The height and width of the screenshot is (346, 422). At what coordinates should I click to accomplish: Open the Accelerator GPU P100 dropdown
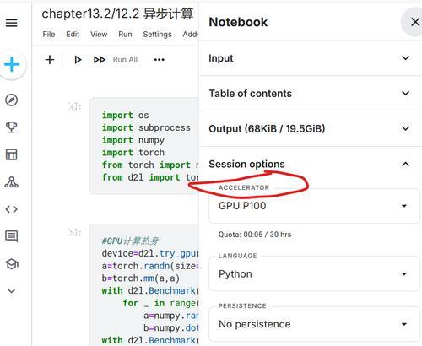pyautogui.click(x=314, y=206)
